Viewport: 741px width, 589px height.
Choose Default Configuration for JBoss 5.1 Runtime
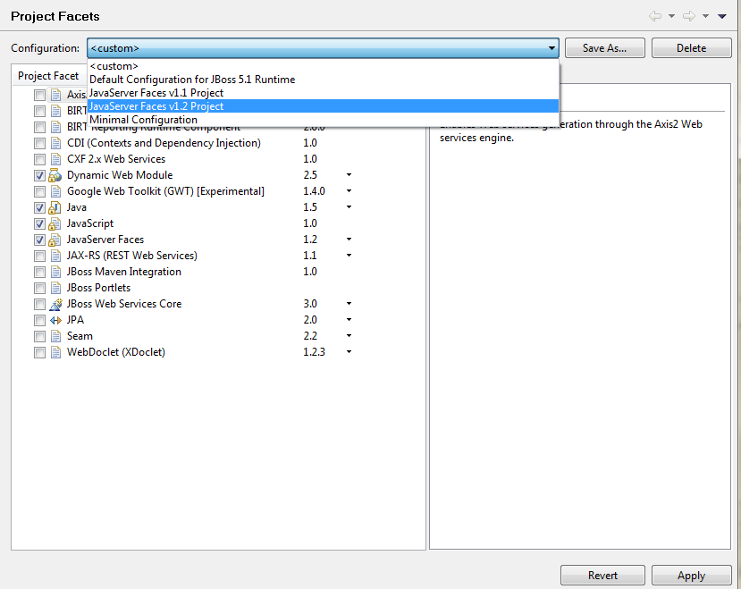point(324,80)
